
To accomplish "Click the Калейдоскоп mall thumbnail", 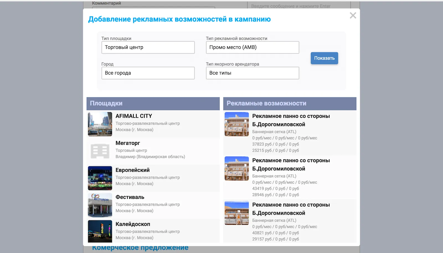I will 100,231.
